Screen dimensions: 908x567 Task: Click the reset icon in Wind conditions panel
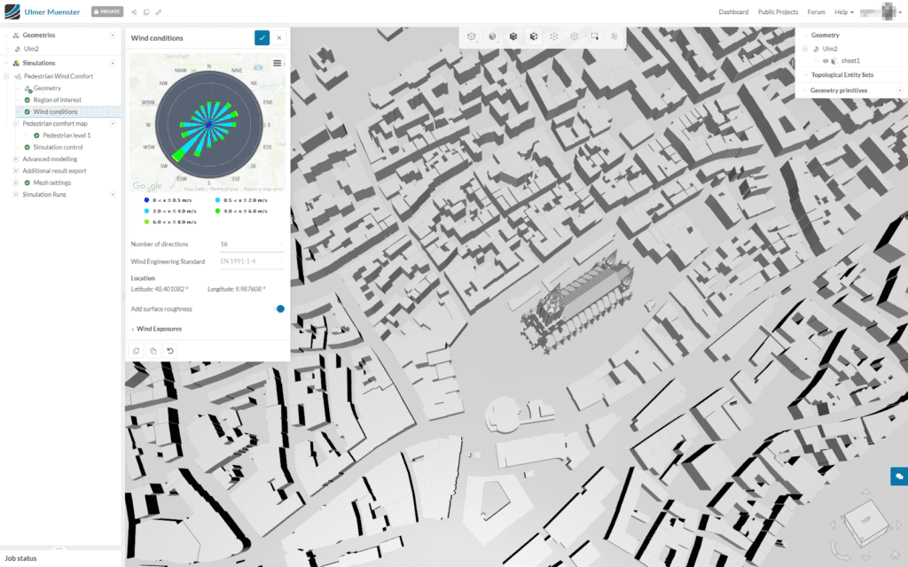click(x=170, y=351)
